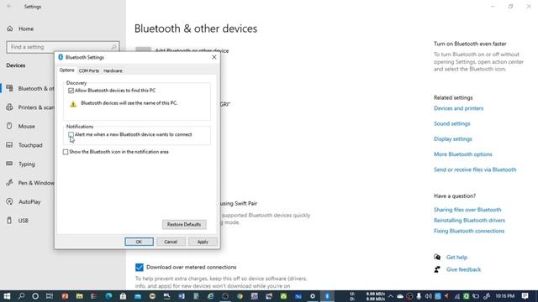Click the Bluetooth & other devices sidebar icon
This screenshot has width=538, height=302.
point(9,88)
